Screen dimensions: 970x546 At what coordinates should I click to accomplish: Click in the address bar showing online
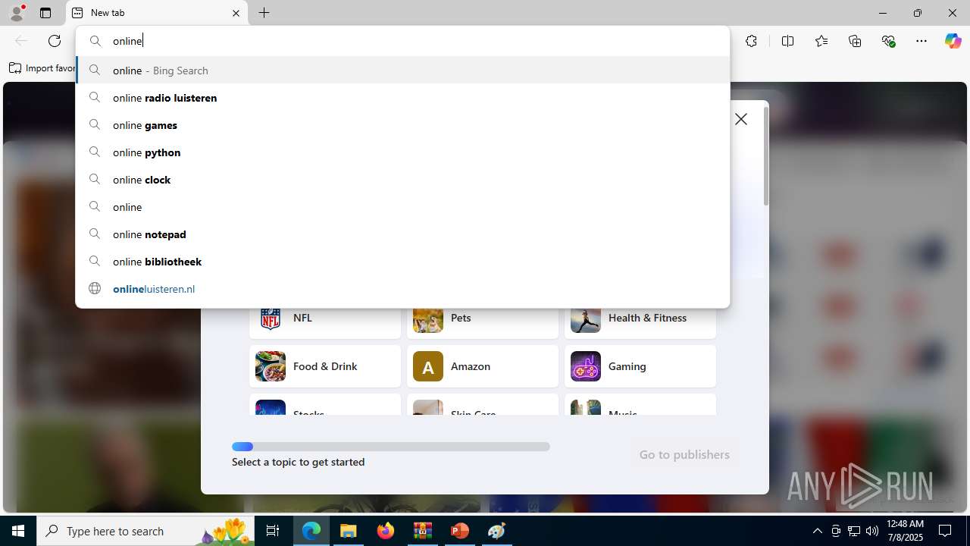click(402, 41)
